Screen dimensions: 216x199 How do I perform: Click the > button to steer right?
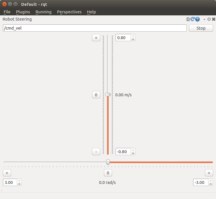[x=209, y=173]
